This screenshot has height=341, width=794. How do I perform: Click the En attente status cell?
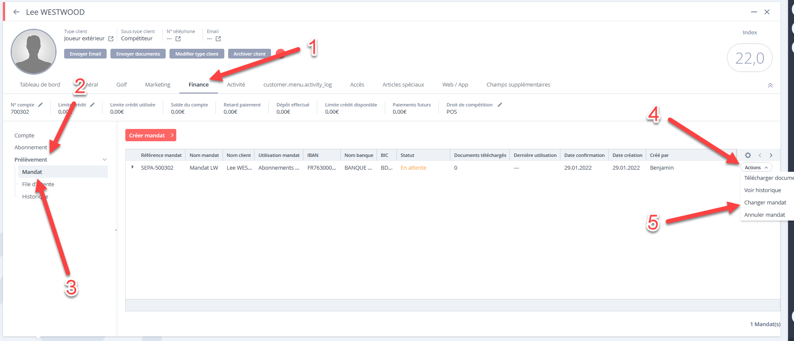point(413,168)
